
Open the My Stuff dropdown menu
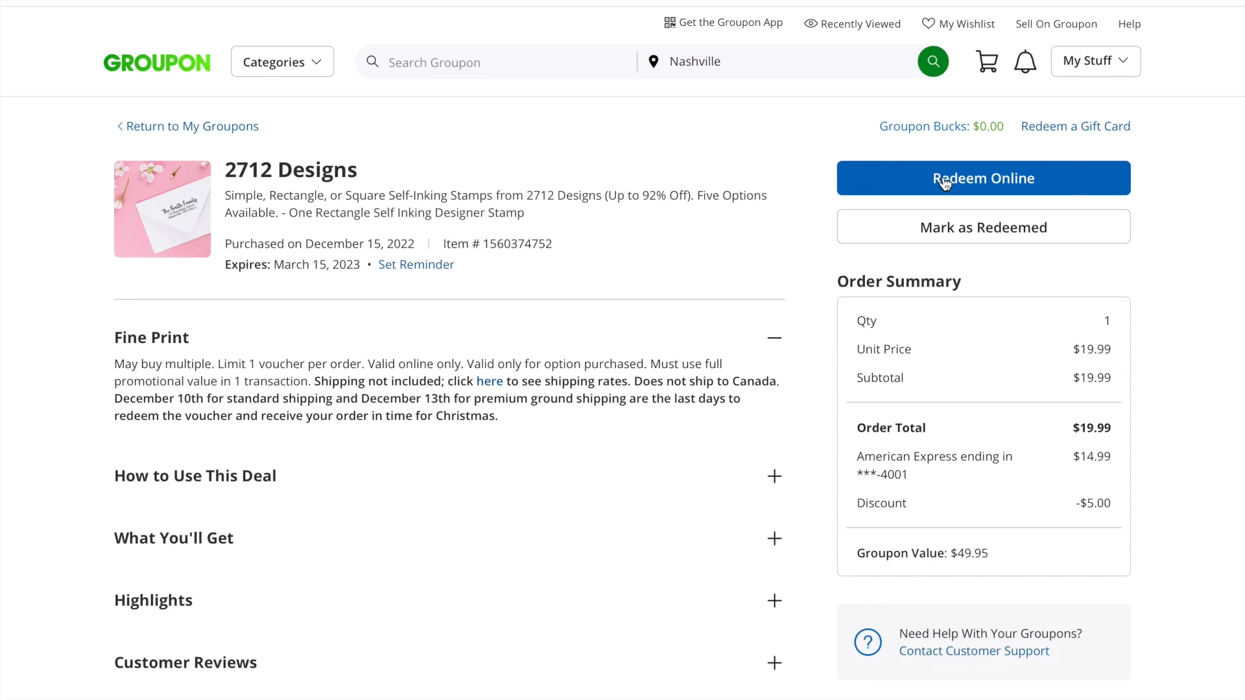point(1095,61)
